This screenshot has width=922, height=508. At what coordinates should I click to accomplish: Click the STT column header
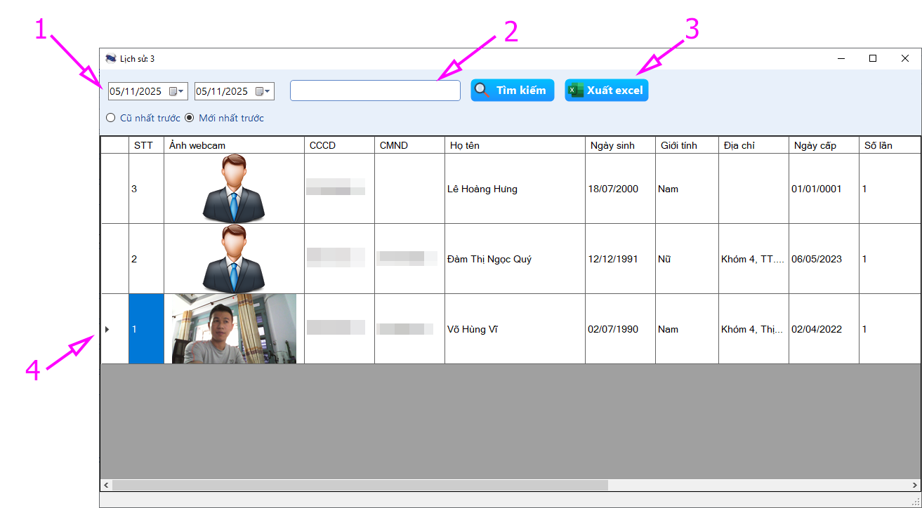(145, 145)
